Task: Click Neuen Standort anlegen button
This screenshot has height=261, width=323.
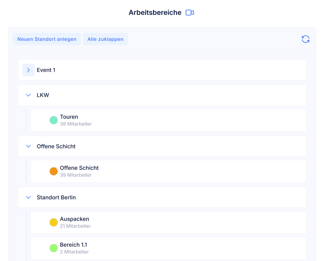Action: pyautogui.click(x=47, y=39)
